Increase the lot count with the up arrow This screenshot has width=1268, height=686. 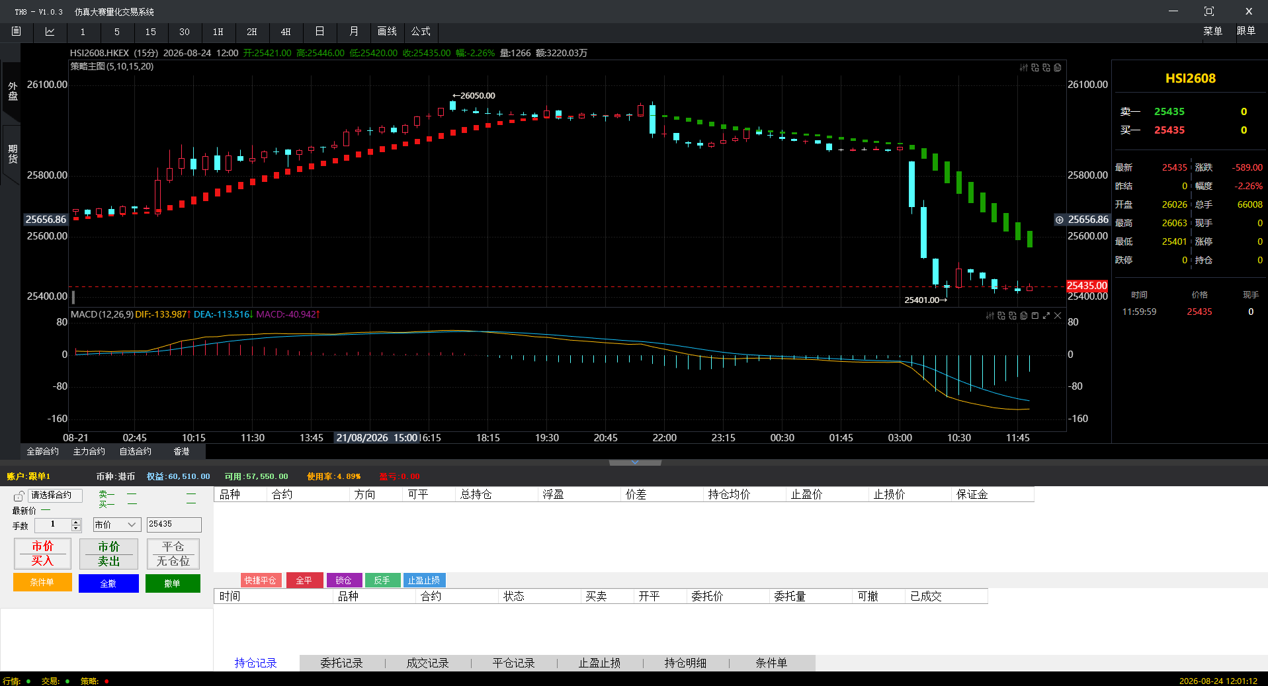(x=76, y=522)
